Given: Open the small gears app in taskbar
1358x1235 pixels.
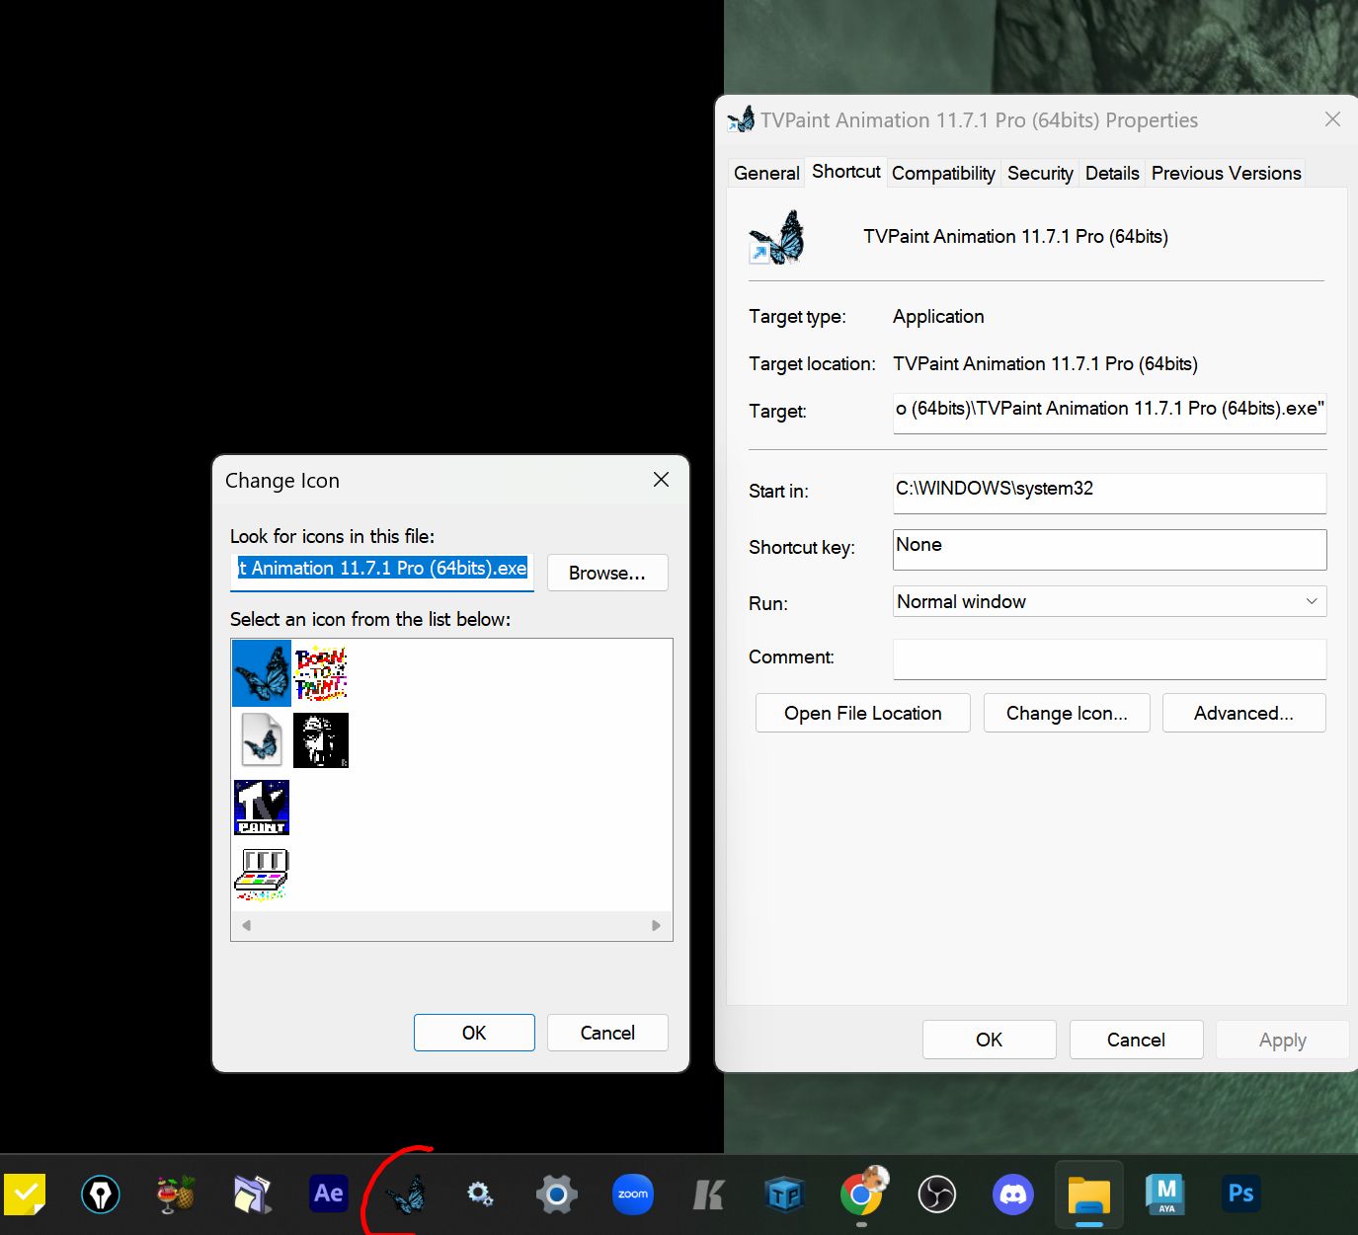Looking at the screenshot, I should tap(480, 1195).
